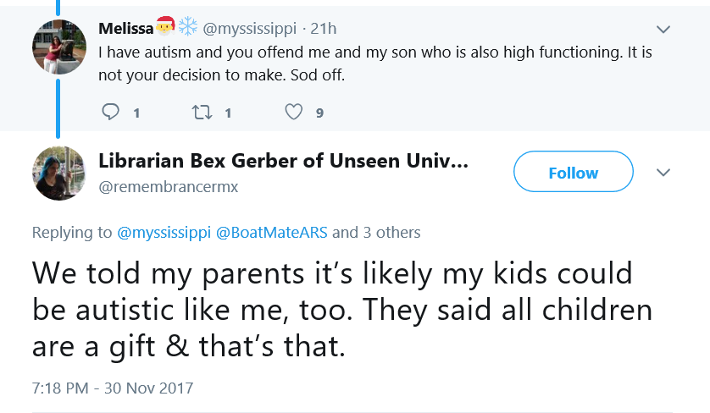Click the Librarian Bex Gerber of Unseen Univ... name

click(284, 161)
